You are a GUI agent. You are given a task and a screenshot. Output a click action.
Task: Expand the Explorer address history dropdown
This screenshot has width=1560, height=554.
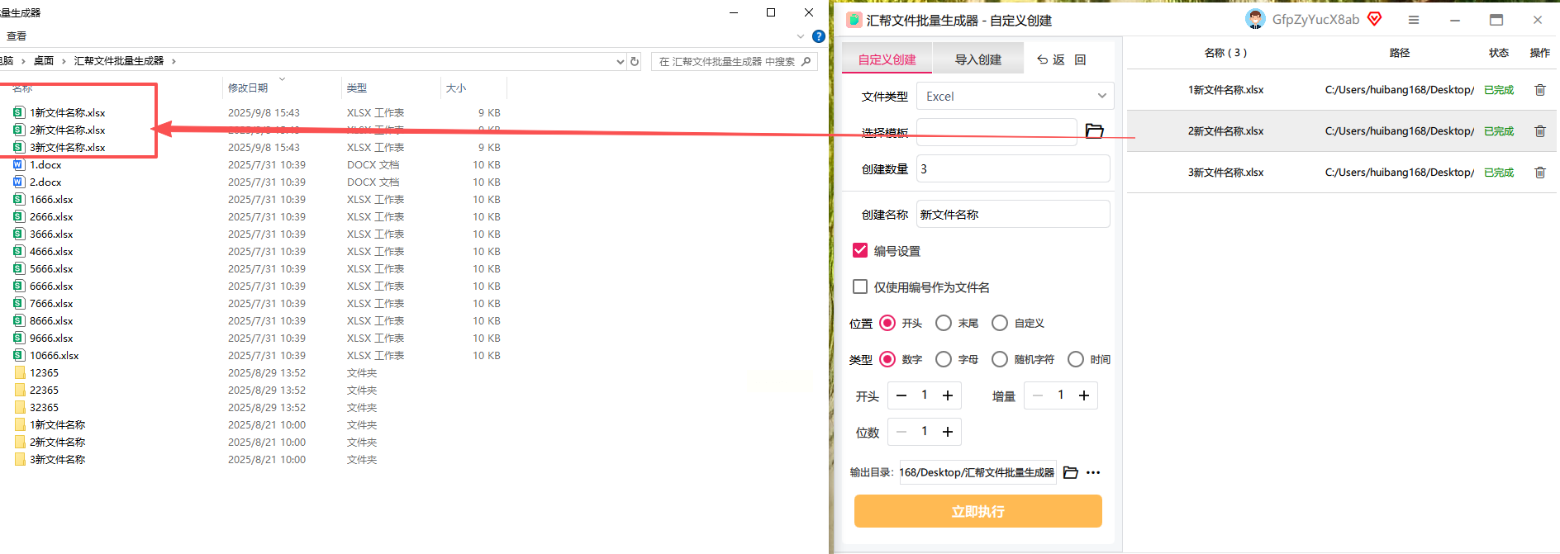pos(621,61)
